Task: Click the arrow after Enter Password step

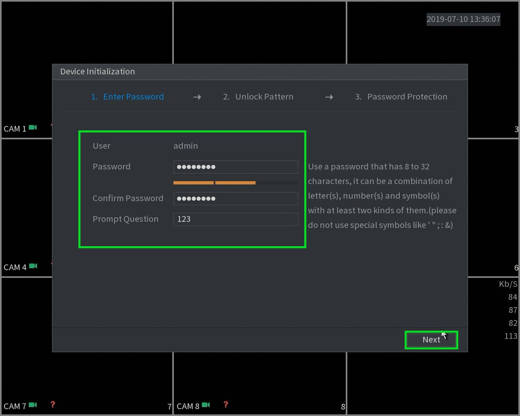Action: click(x=197, y=97)
